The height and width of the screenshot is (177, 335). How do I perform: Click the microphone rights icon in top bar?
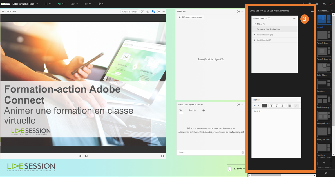tap(73, 4)
